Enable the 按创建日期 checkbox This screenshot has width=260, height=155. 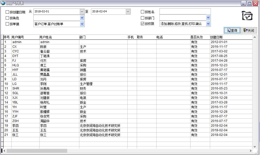[7, 12]
